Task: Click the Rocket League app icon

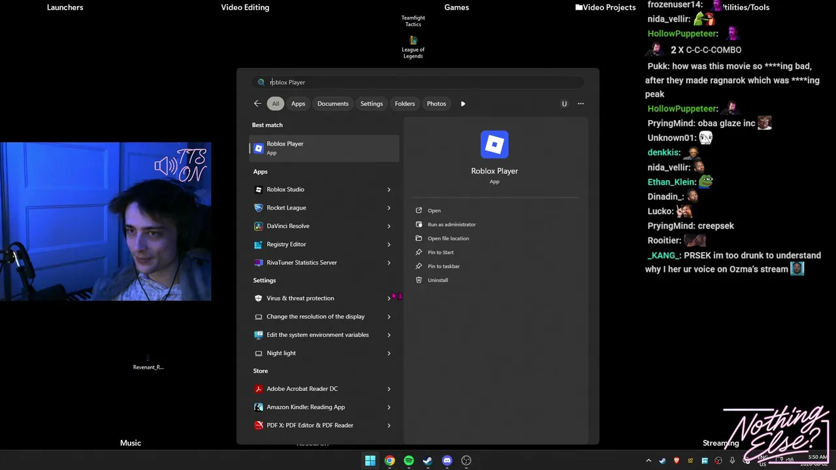Action: coord(259,208)
